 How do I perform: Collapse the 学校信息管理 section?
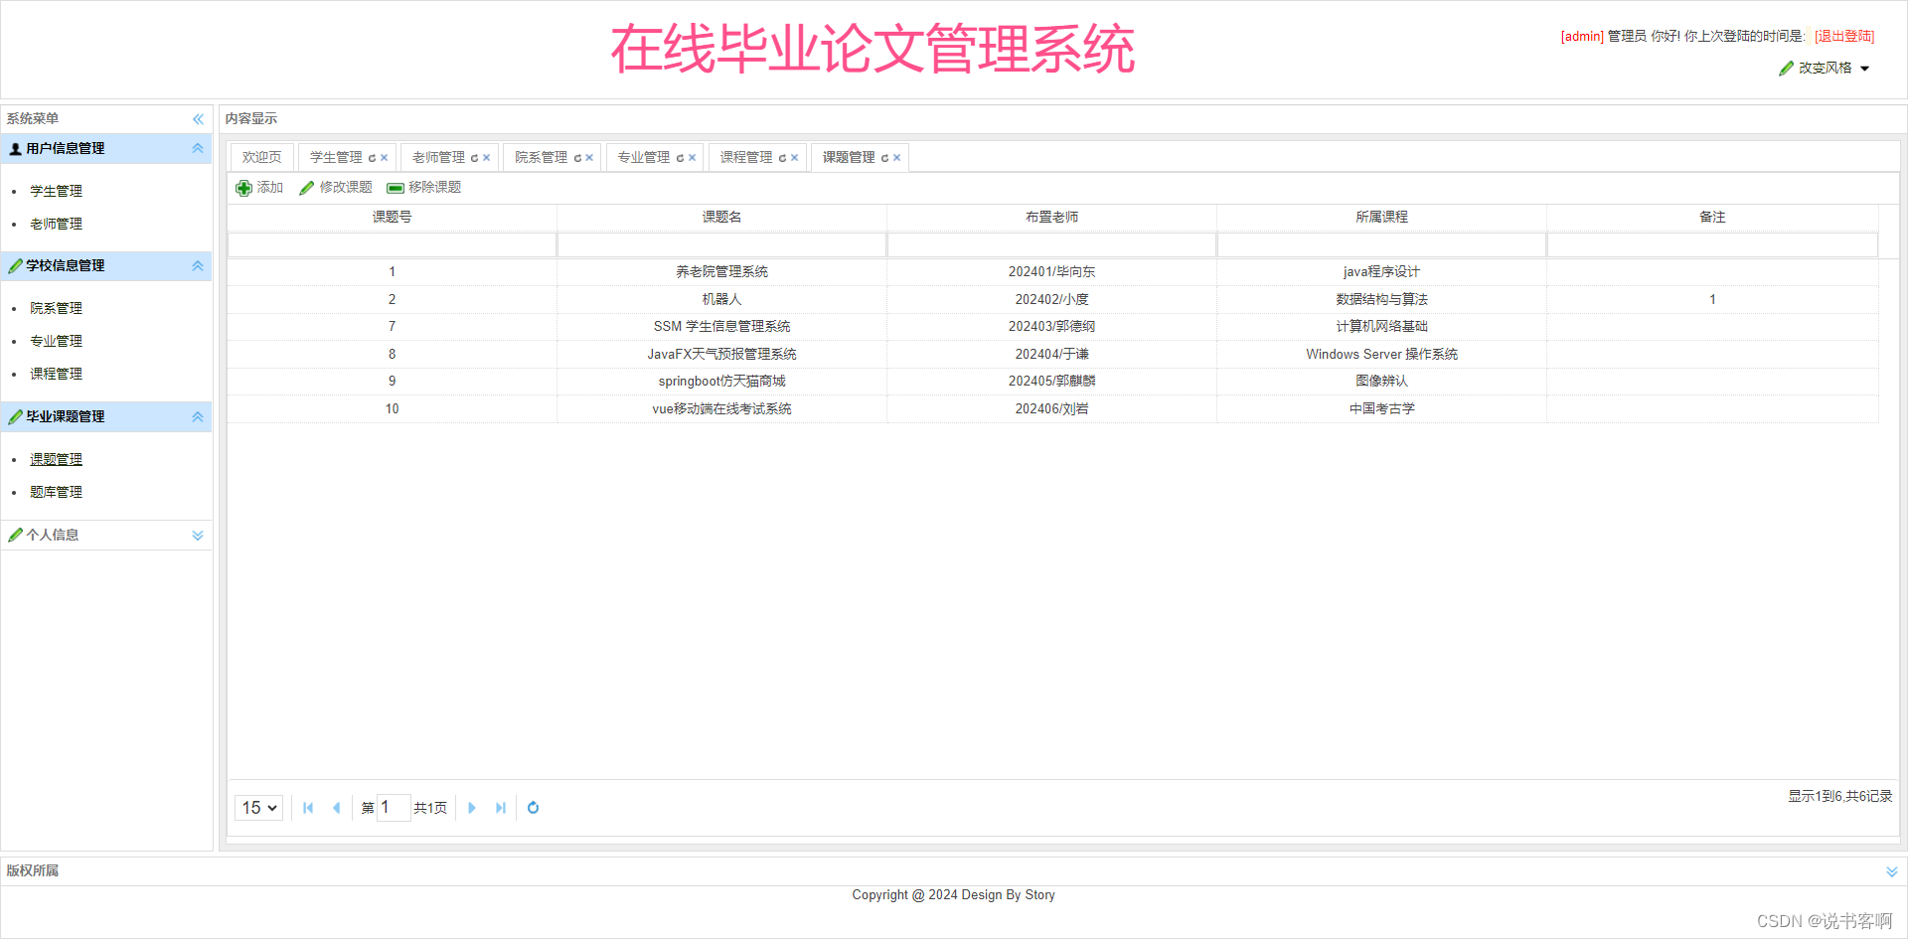pyautogui.click(x=198, y=266)
